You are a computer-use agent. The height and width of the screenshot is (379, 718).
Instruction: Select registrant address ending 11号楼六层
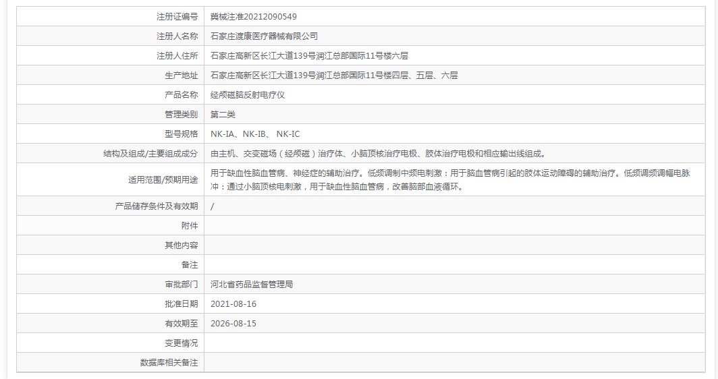(x=309, y=56)
